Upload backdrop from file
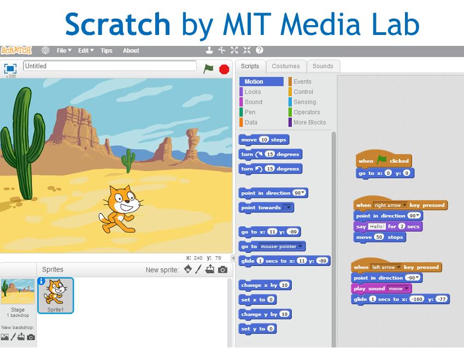 [21, 337]
